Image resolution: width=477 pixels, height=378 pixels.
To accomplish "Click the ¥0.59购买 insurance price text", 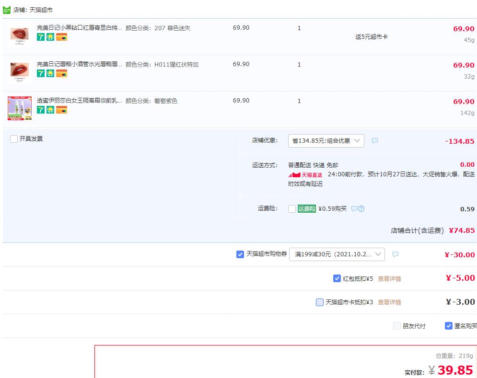I will point(333,208).
